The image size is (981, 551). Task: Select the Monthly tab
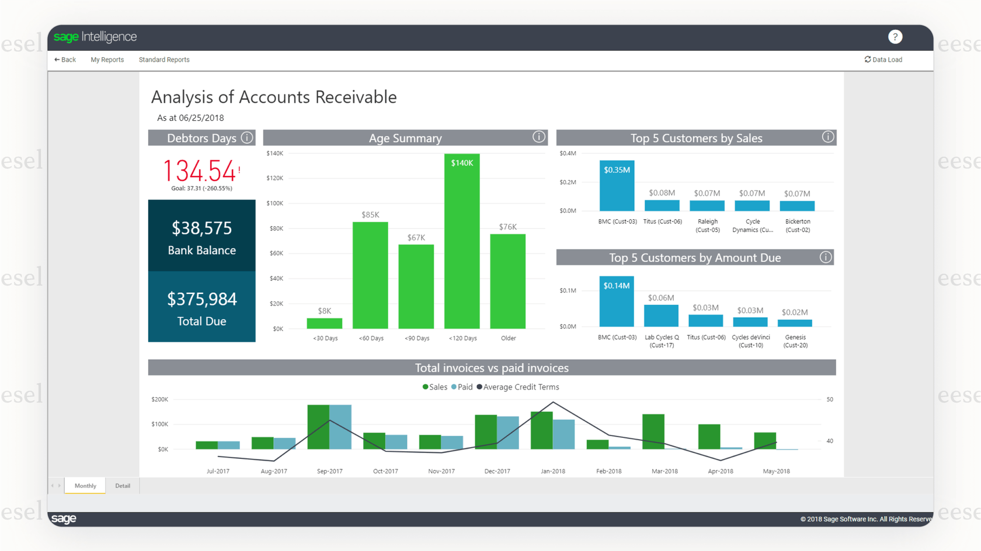click(85, 486)
